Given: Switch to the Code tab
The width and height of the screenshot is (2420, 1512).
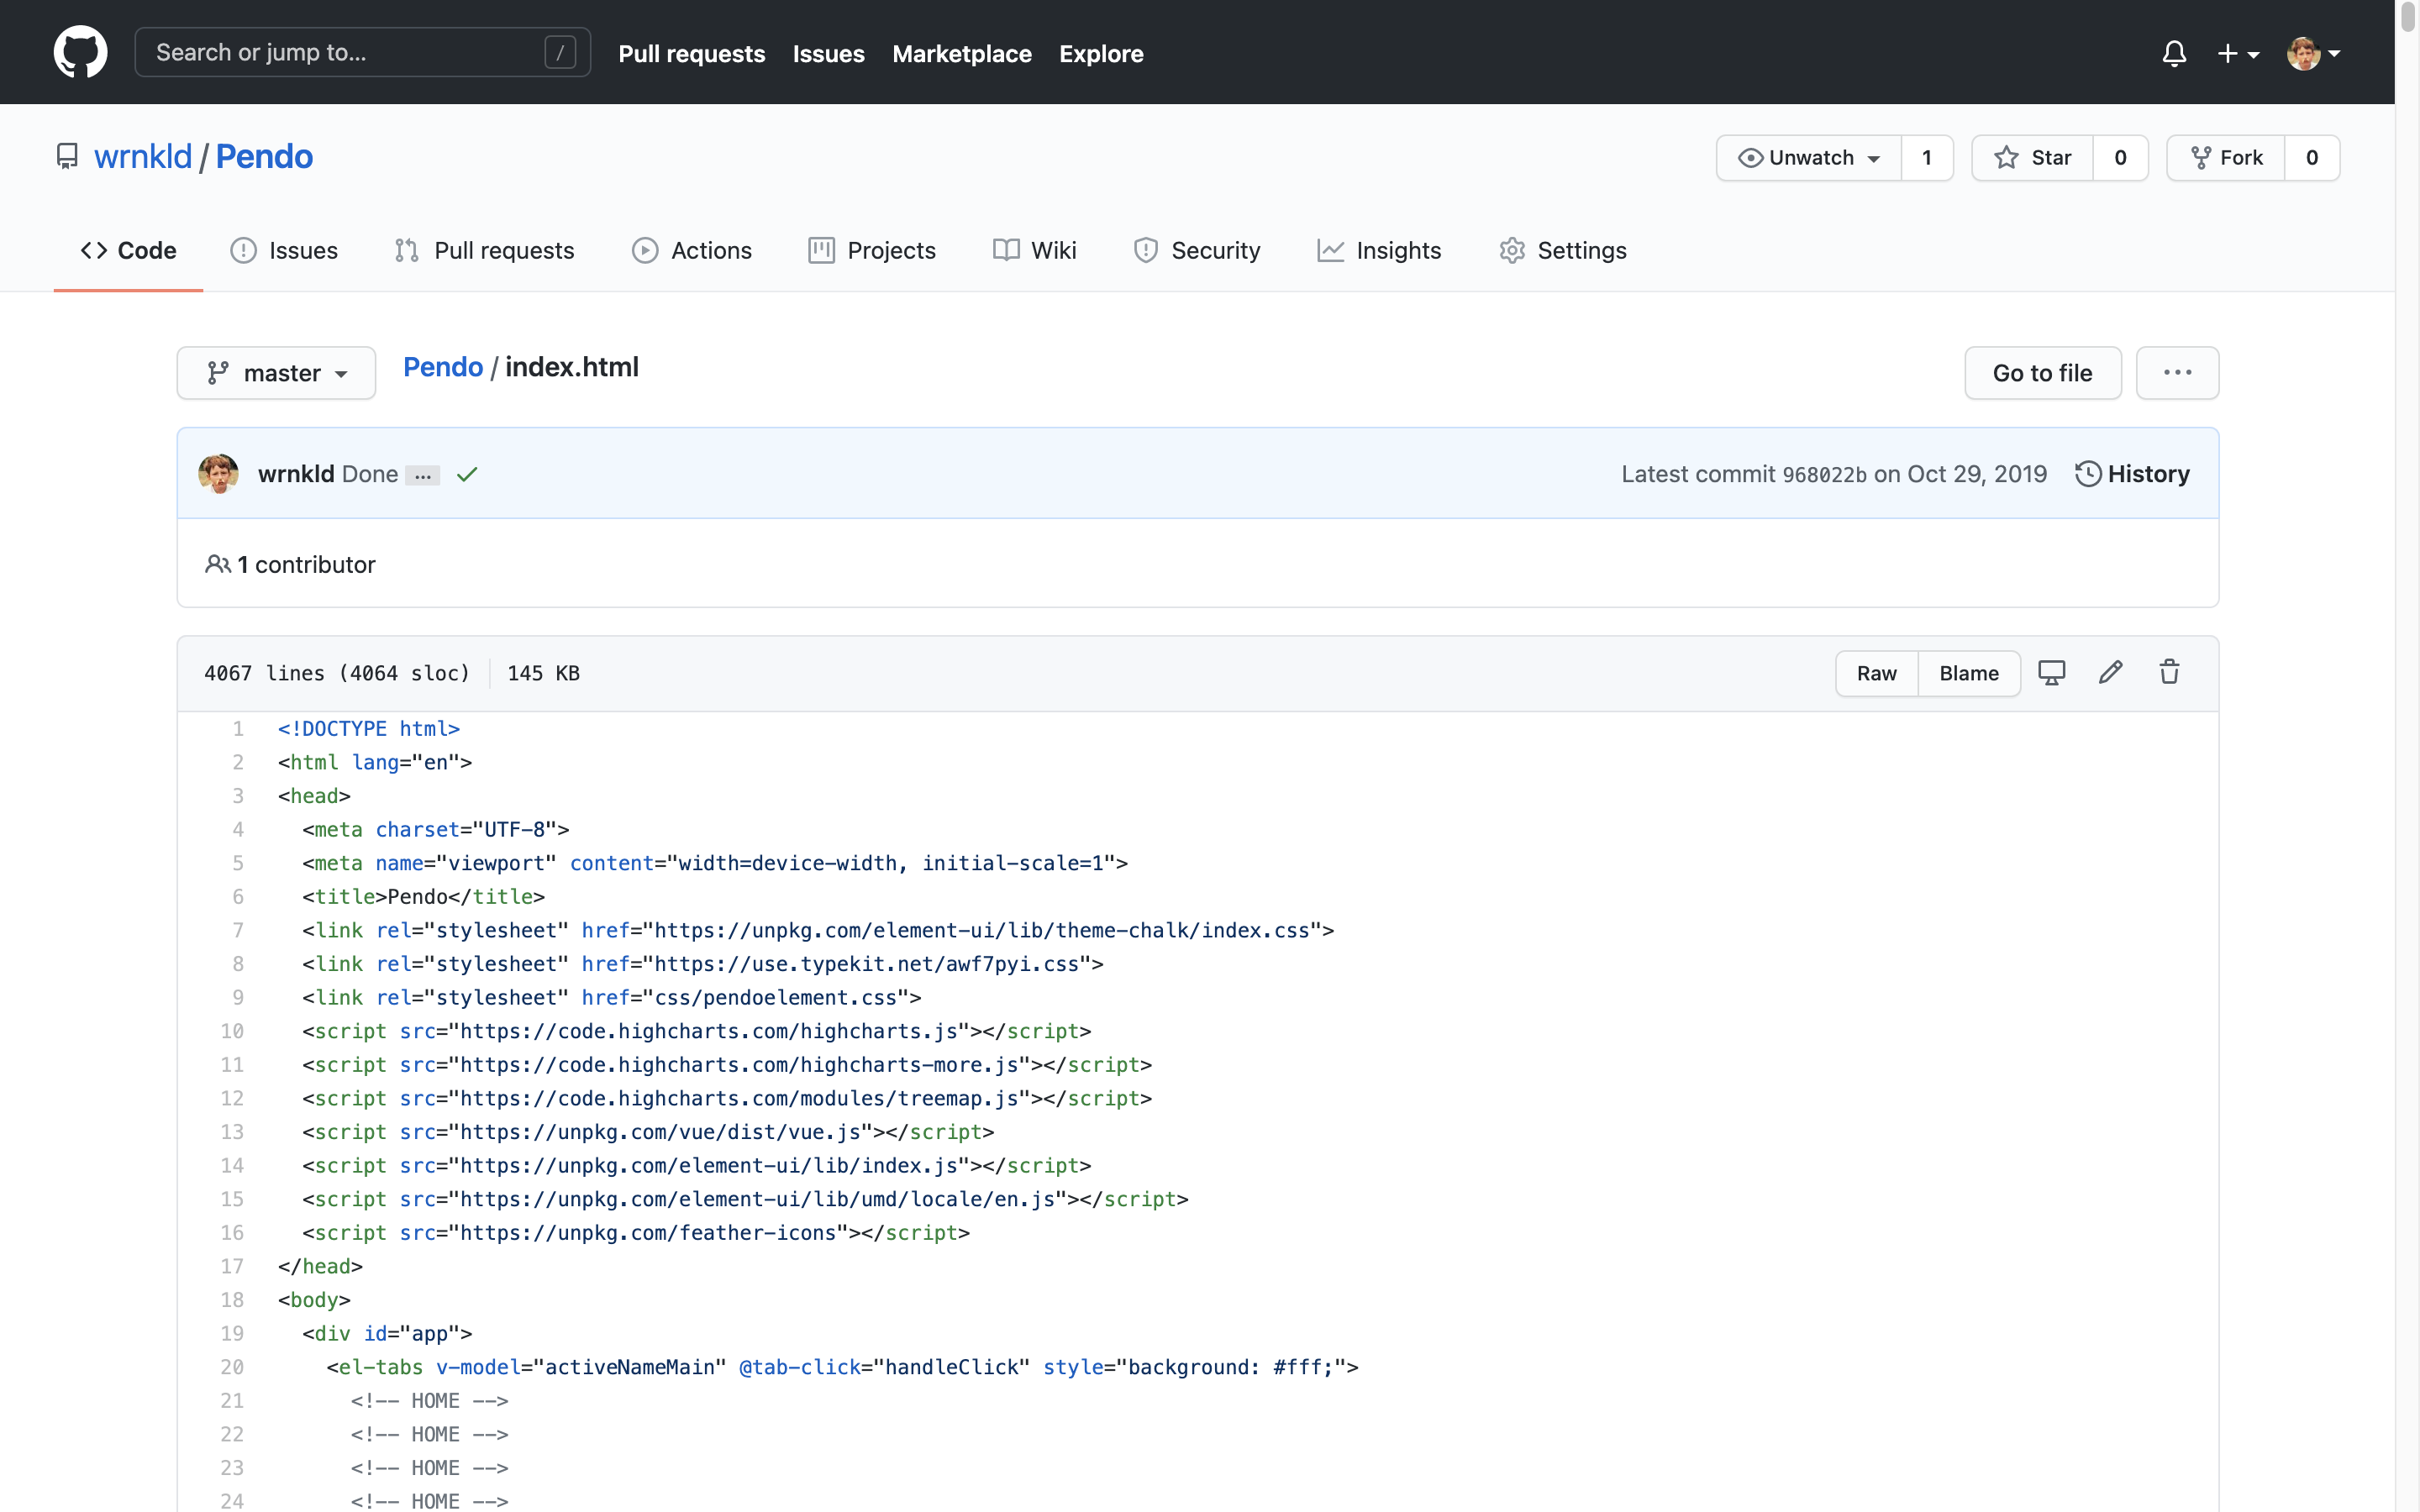Looking at the screenshot, I should (x=128, y=250).
